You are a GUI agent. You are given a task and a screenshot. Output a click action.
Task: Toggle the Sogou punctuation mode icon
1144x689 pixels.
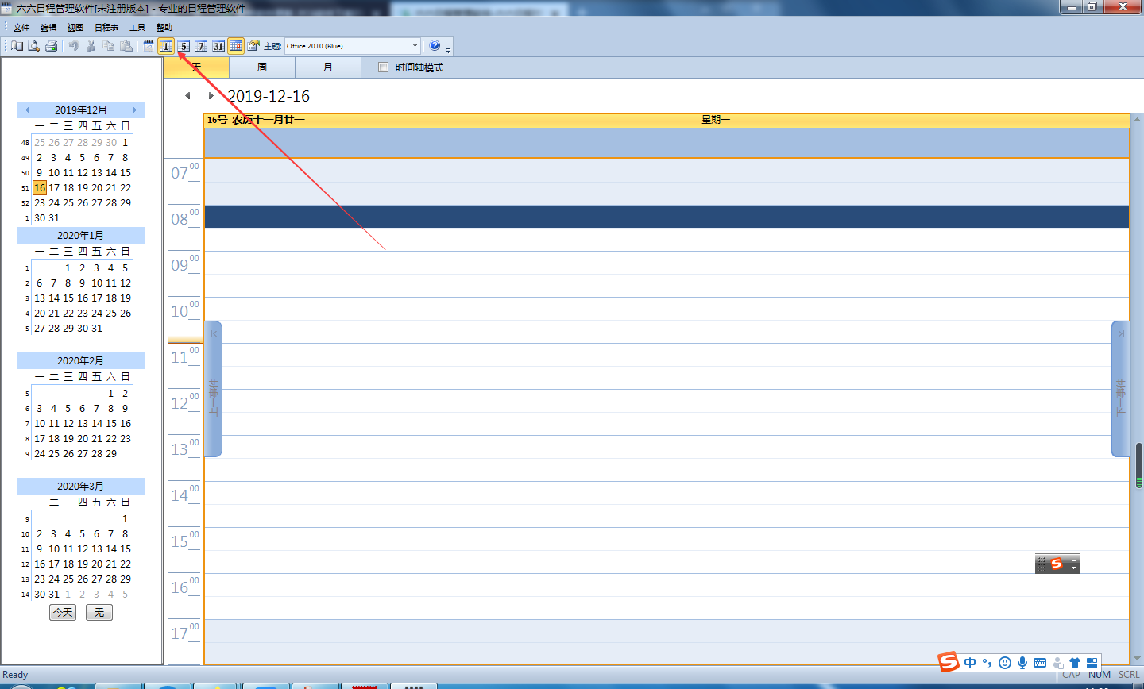click(987, 663)
